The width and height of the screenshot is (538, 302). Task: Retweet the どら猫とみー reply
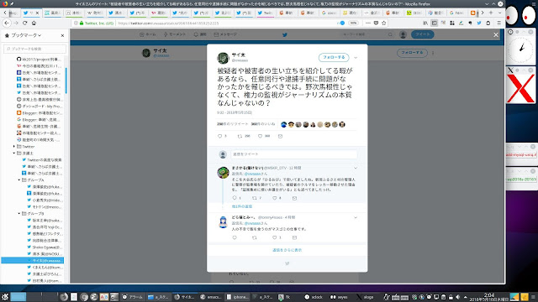click(254, 237)
